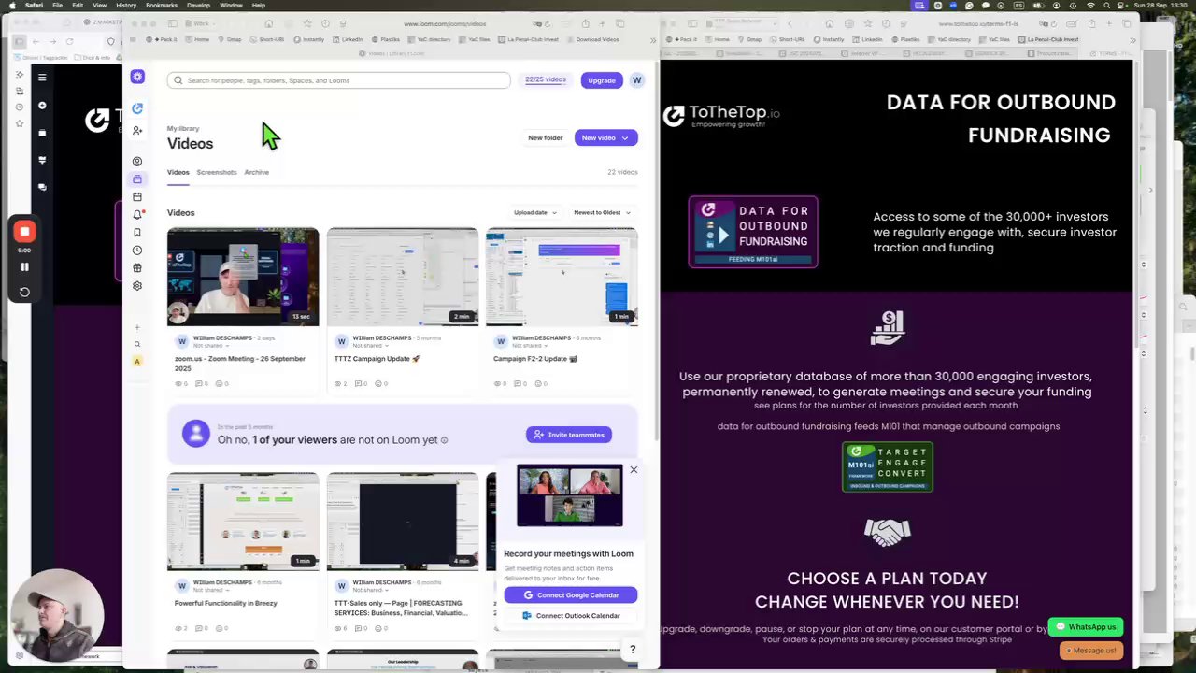This screenshot has height=673, width=1196.
Task: Click the Invite teammates button
Action: [x=569, y=435]
